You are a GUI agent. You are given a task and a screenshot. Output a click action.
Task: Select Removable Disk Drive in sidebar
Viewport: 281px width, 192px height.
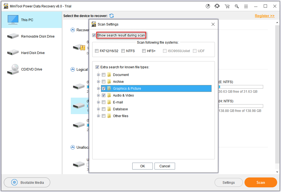pos(32,36)
